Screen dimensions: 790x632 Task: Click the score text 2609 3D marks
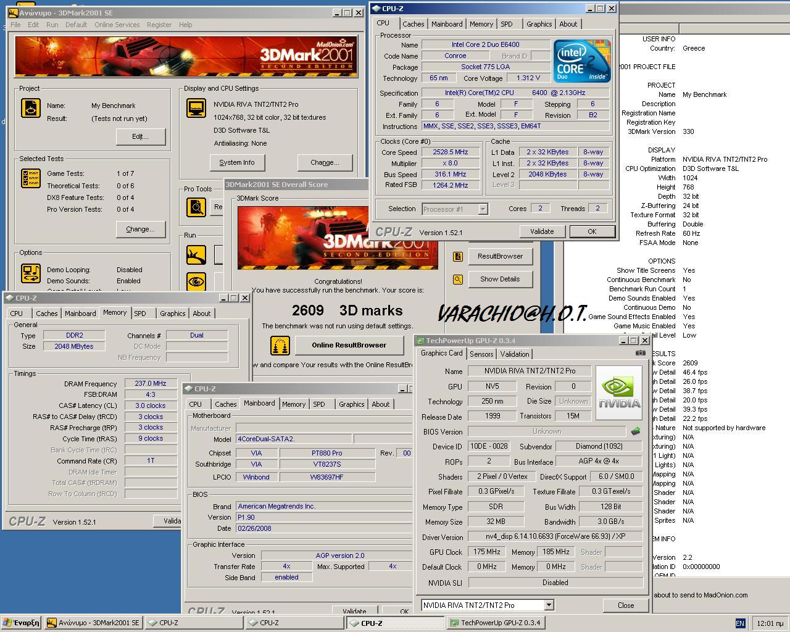point(347,310)
